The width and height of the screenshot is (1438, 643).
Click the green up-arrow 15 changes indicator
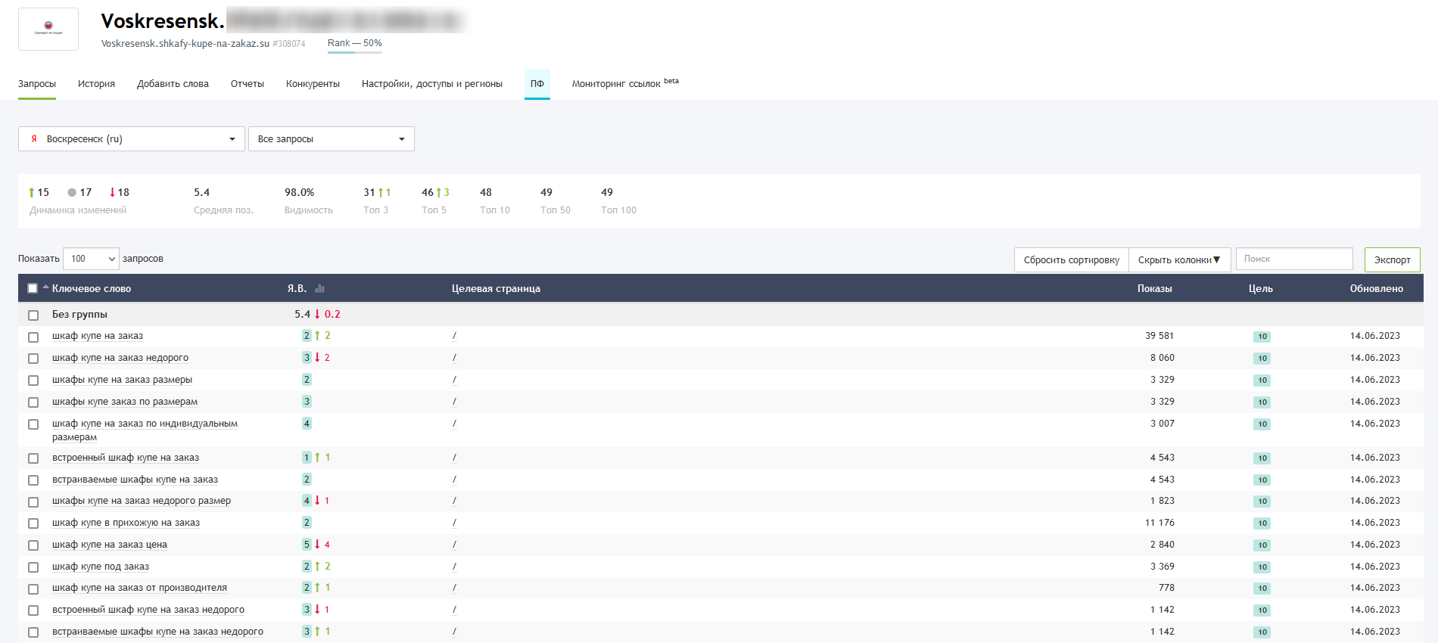coord(39,193)
